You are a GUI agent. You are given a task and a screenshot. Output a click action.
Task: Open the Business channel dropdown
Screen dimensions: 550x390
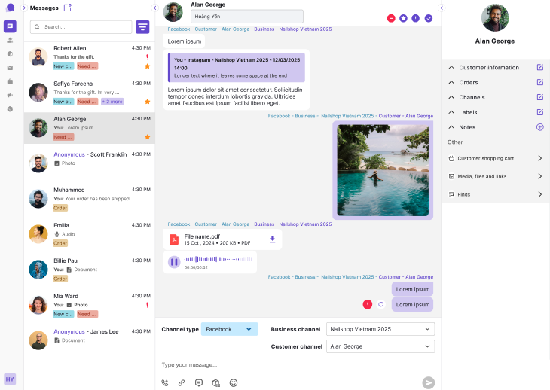pyautogui.click(x=380, y=329)
